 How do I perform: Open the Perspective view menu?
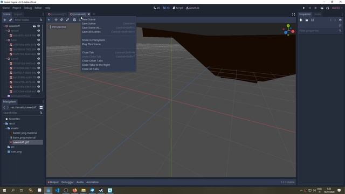(58, 27)
